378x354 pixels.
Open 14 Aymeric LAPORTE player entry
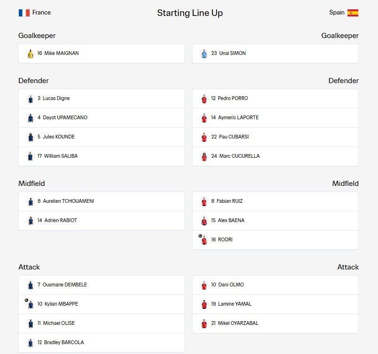(x=275, y=118)
